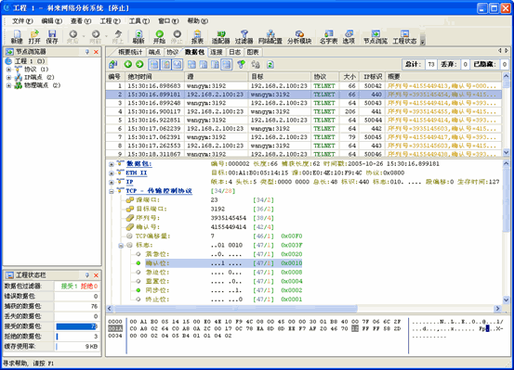The width and height of the screenshot is (514, 370).
Task: Toggle the third packet view layout button
Action: click(178, 64)
